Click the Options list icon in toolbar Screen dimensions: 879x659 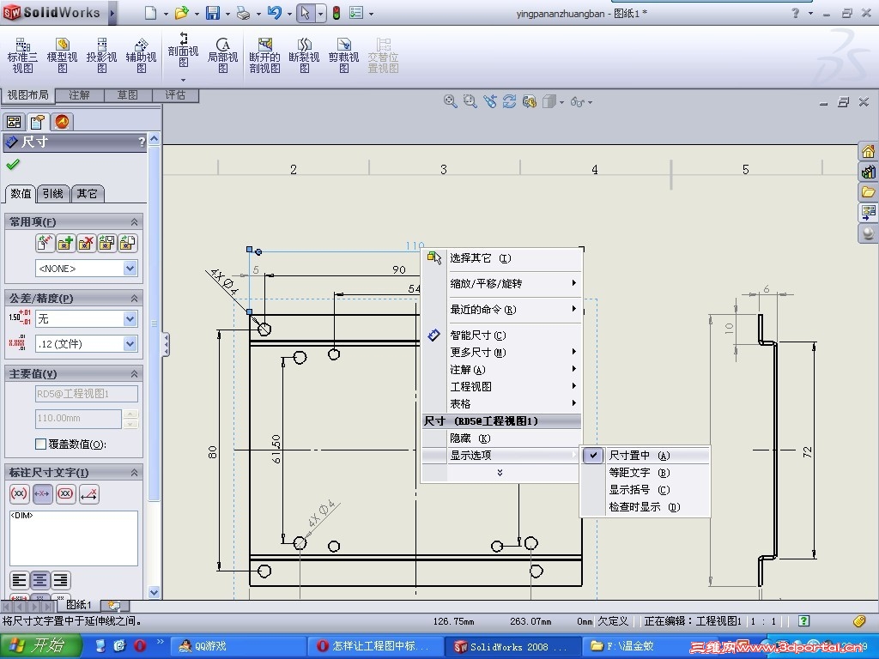(x=356, y=13)
